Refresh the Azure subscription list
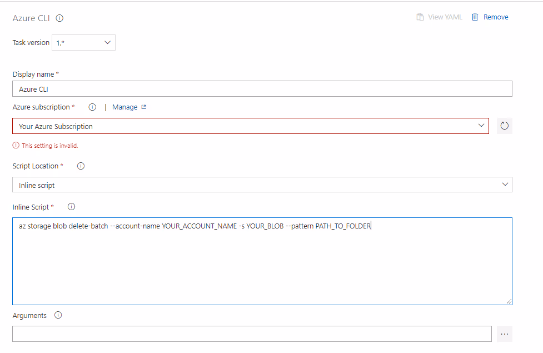Screen dimensions: 543x353 (x=504, y=126)
